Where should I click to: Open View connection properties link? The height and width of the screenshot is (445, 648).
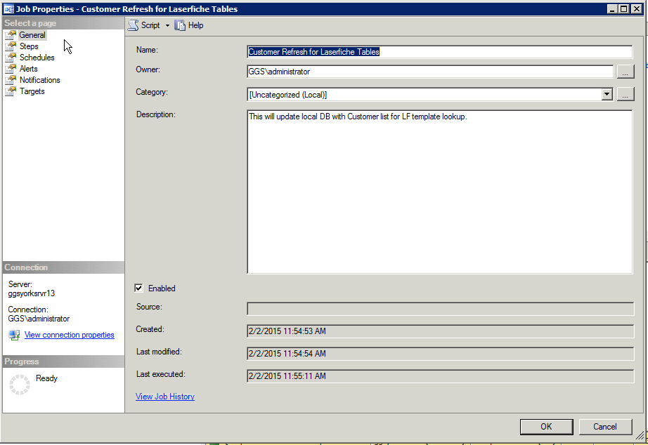(x=70, y=335)
